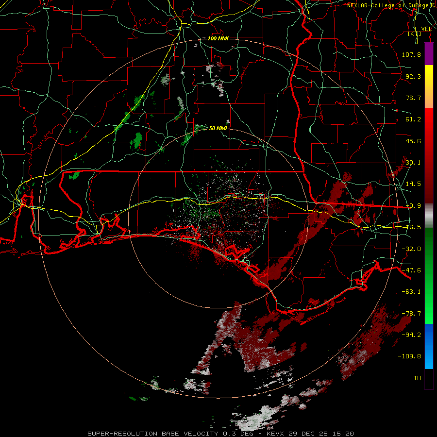Click the 107.8 velocity scale value
Screen dimensions: 437x437
(411, 54)
